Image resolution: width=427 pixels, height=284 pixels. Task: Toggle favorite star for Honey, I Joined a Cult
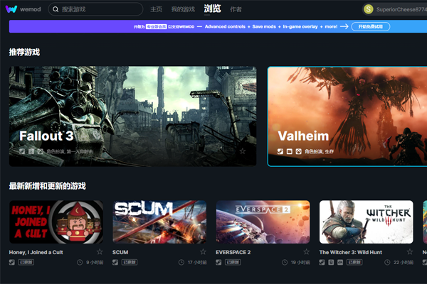coord(100,251)
